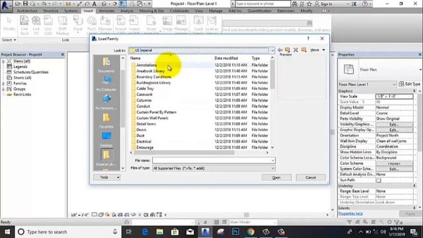Screen dimensions: 423x238
Task: Expand Views (all) in Project Browser
Action: click(x=3, y=61)
